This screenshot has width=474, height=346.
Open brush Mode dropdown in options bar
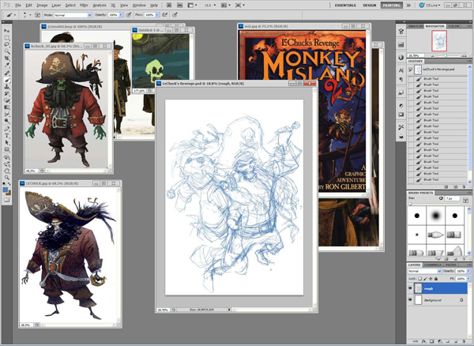tap(73, 15)
